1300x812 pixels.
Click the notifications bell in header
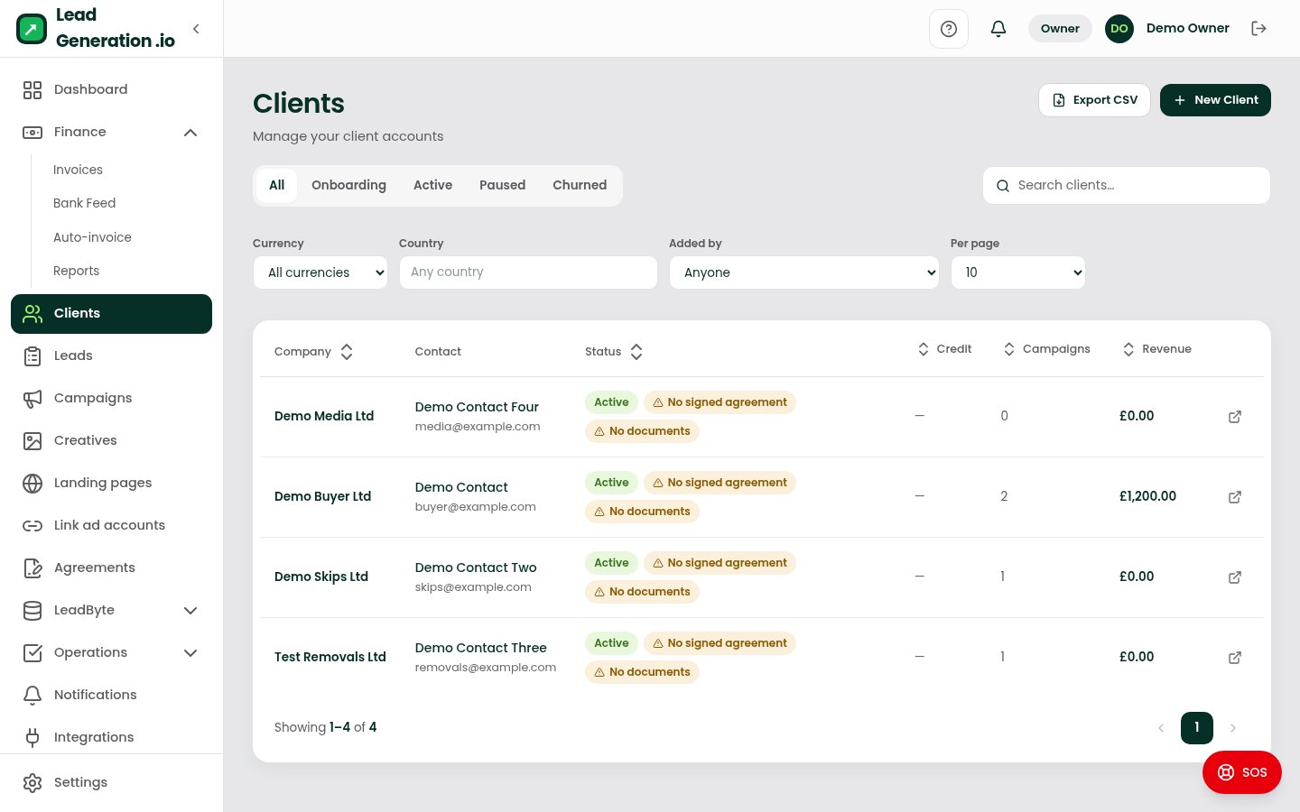coord(998,29)
